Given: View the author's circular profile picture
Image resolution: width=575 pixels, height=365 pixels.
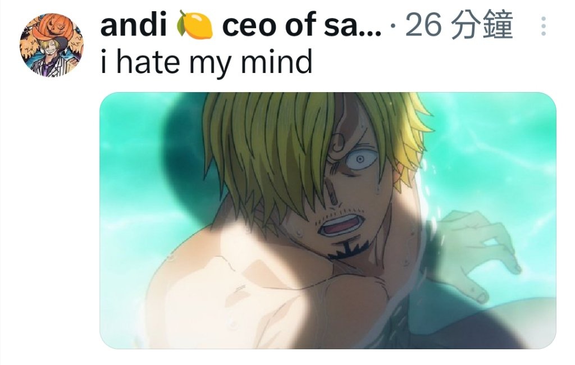Looking at the screenshot, I should [52, 45].
